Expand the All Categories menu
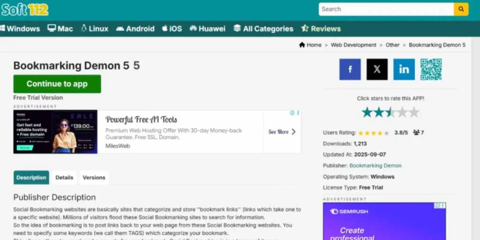The height and width of the screenshot is (240, 480). click(x=263, y=29)
